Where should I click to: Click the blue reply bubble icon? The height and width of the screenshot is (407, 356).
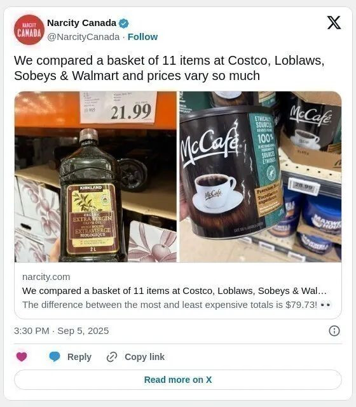[55, 357]
